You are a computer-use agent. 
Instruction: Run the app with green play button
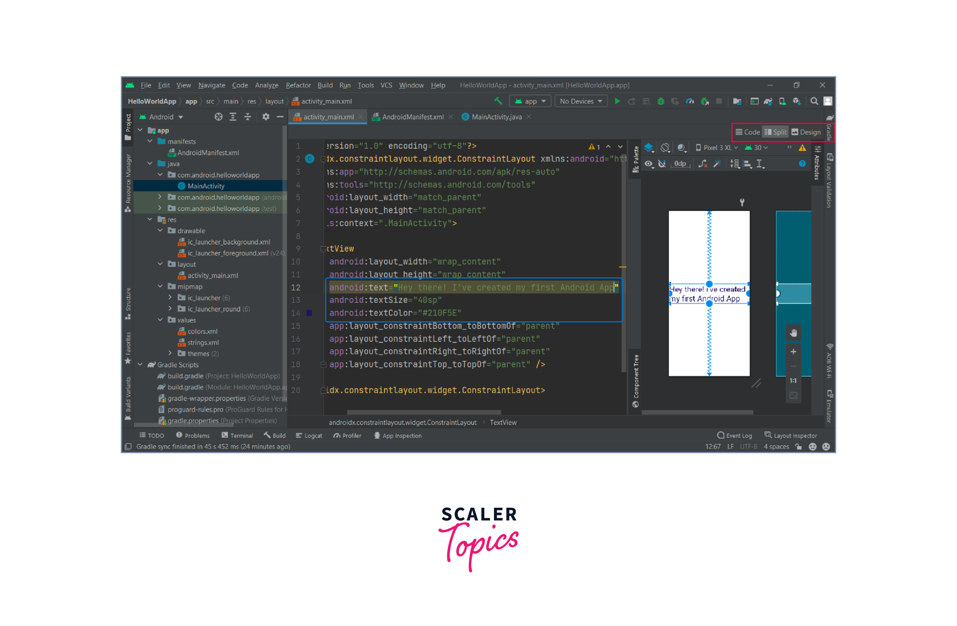click(617, 101)
